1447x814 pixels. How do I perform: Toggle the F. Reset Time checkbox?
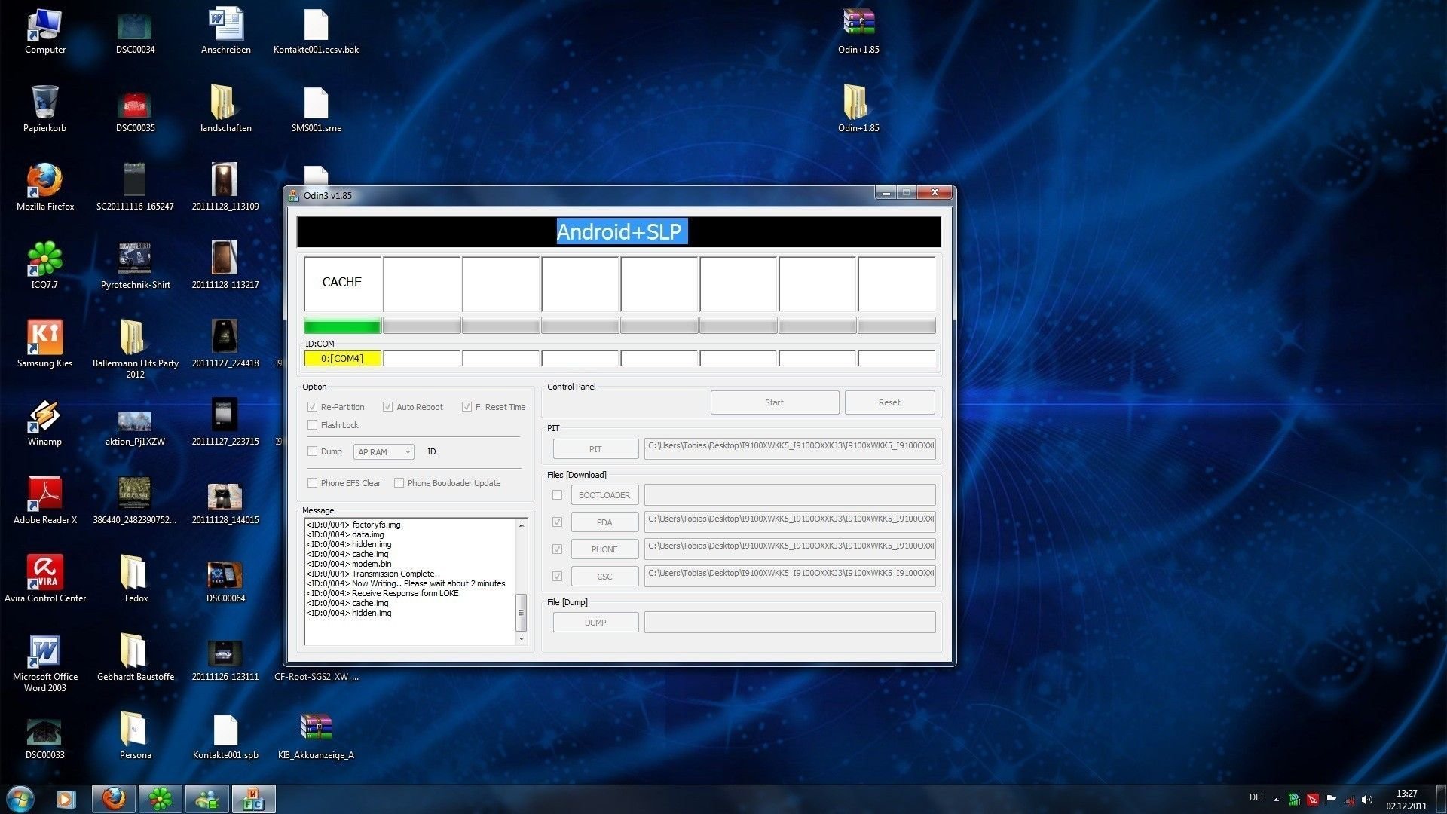point(467,407)
